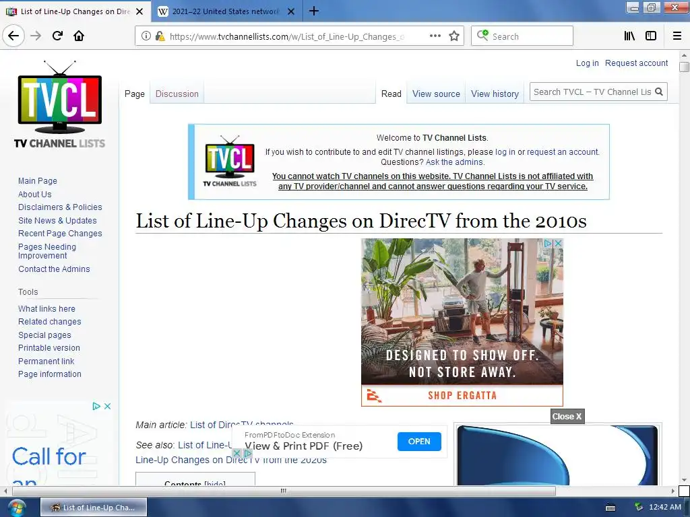Open a new browser tab

pos(314,11)
